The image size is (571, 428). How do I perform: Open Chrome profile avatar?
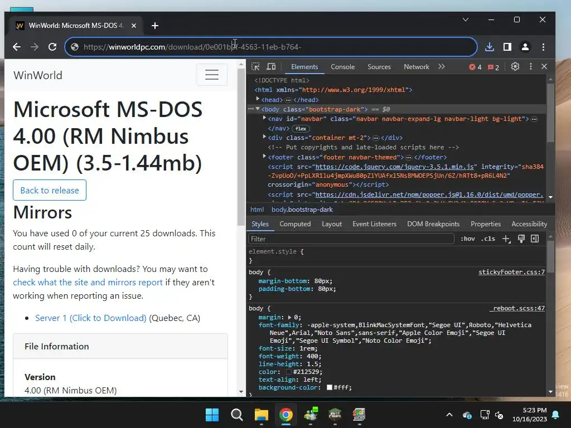coord(525,47)
